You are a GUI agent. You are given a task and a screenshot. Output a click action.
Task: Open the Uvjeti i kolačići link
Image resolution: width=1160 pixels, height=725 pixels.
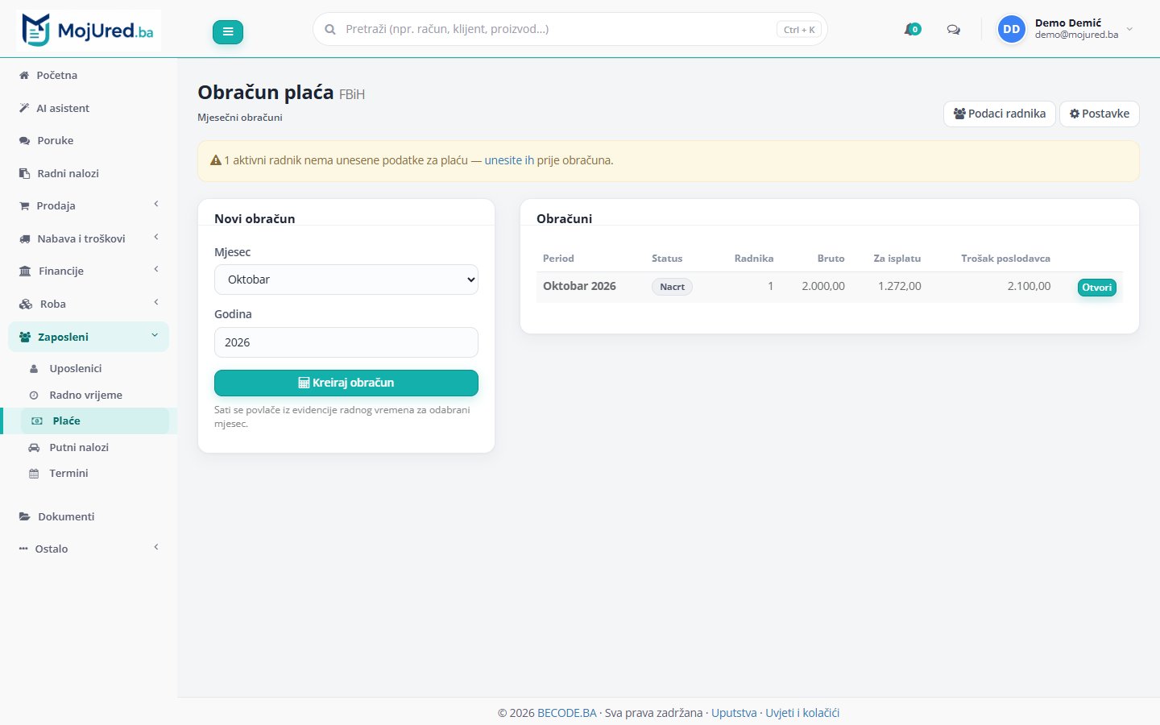[802, 713]
